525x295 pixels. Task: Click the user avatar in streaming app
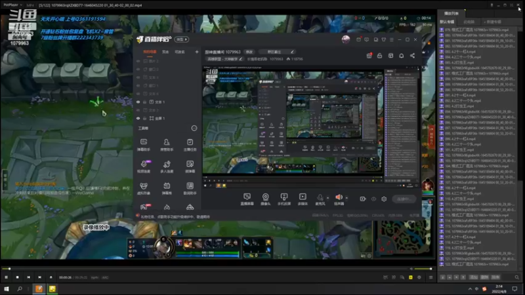[346, 39]
